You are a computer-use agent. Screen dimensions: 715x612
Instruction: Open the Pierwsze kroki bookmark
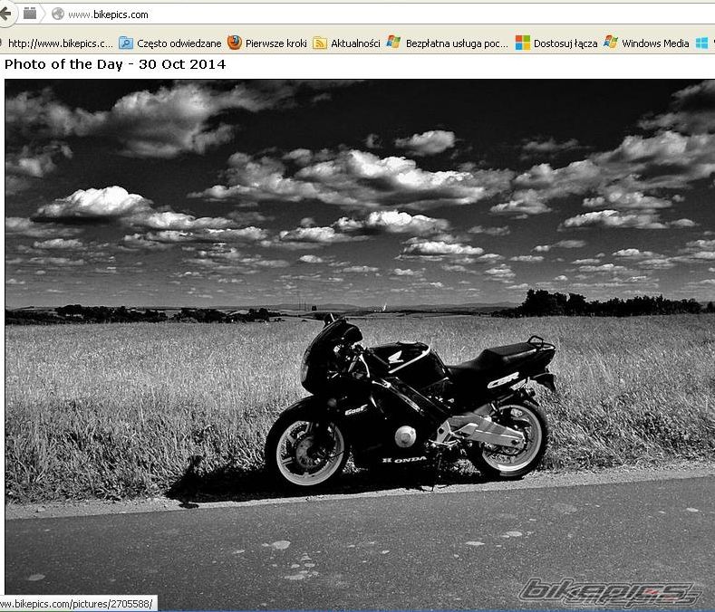pos(275,43)
